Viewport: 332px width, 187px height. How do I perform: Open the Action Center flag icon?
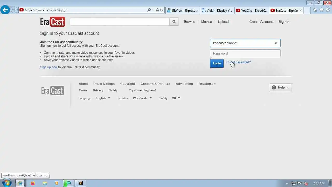300,183
